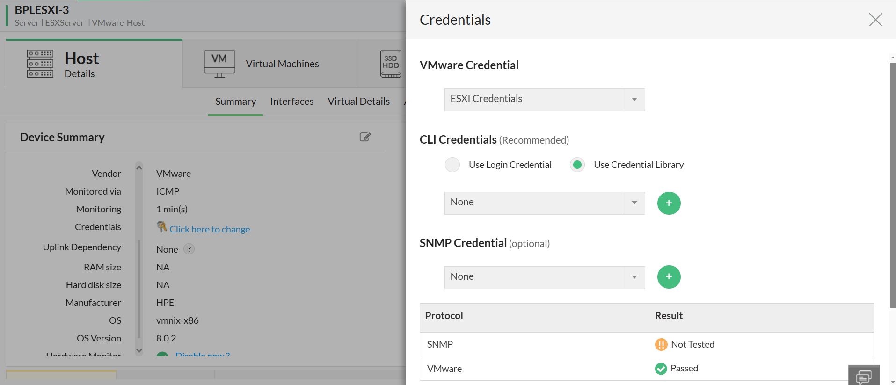
Task: Add a new CLI credential with plus button
Action: tap(669, 203)
